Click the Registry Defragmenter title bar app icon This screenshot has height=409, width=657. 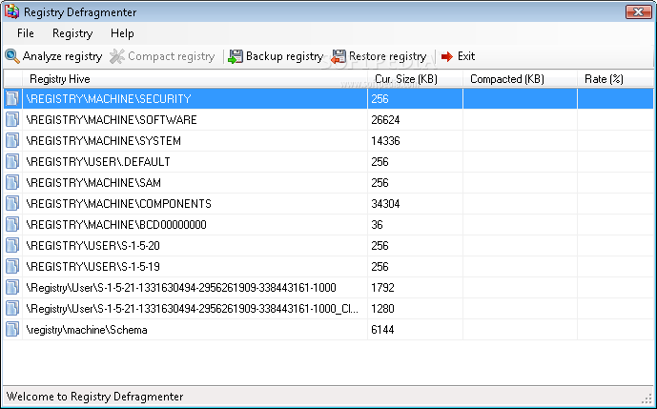coord(11,11)
